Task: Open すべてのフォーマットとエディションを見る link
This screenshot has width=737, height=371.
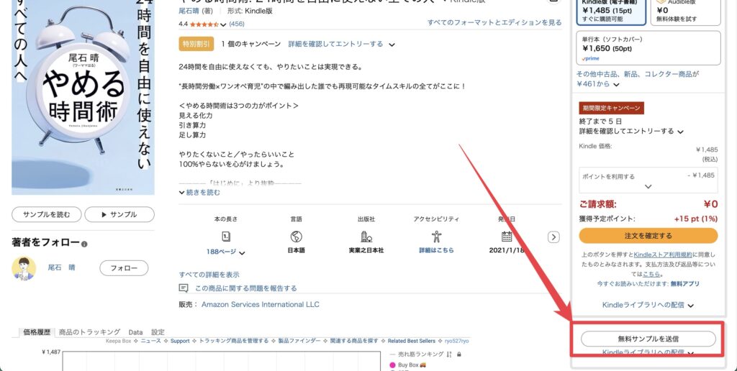Action: click(494, 22)
